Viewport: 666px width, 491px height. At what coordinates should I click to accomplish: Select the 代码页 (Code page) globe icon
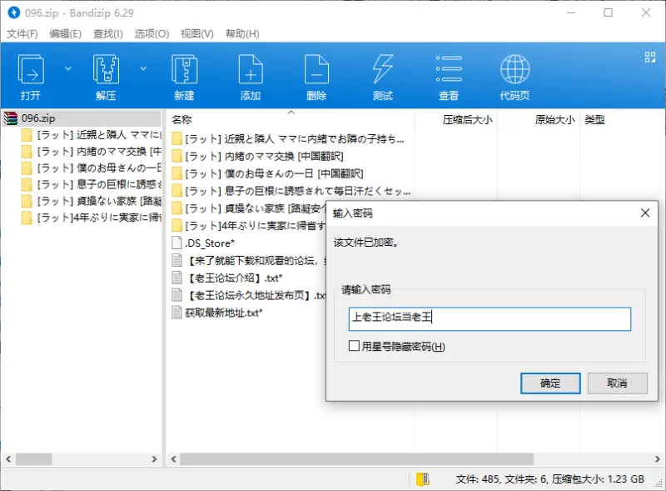point(514,77)
